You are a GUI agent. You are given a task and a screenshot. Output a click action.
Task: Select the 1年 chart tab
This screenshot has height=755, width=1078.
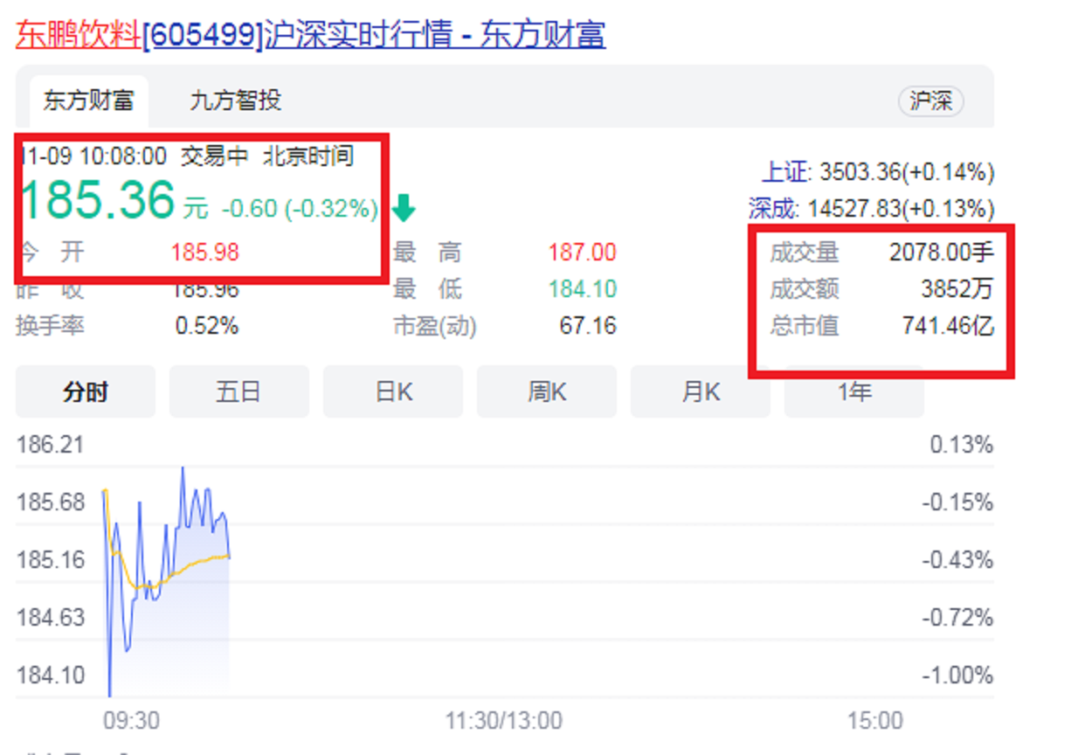point(854,391)
